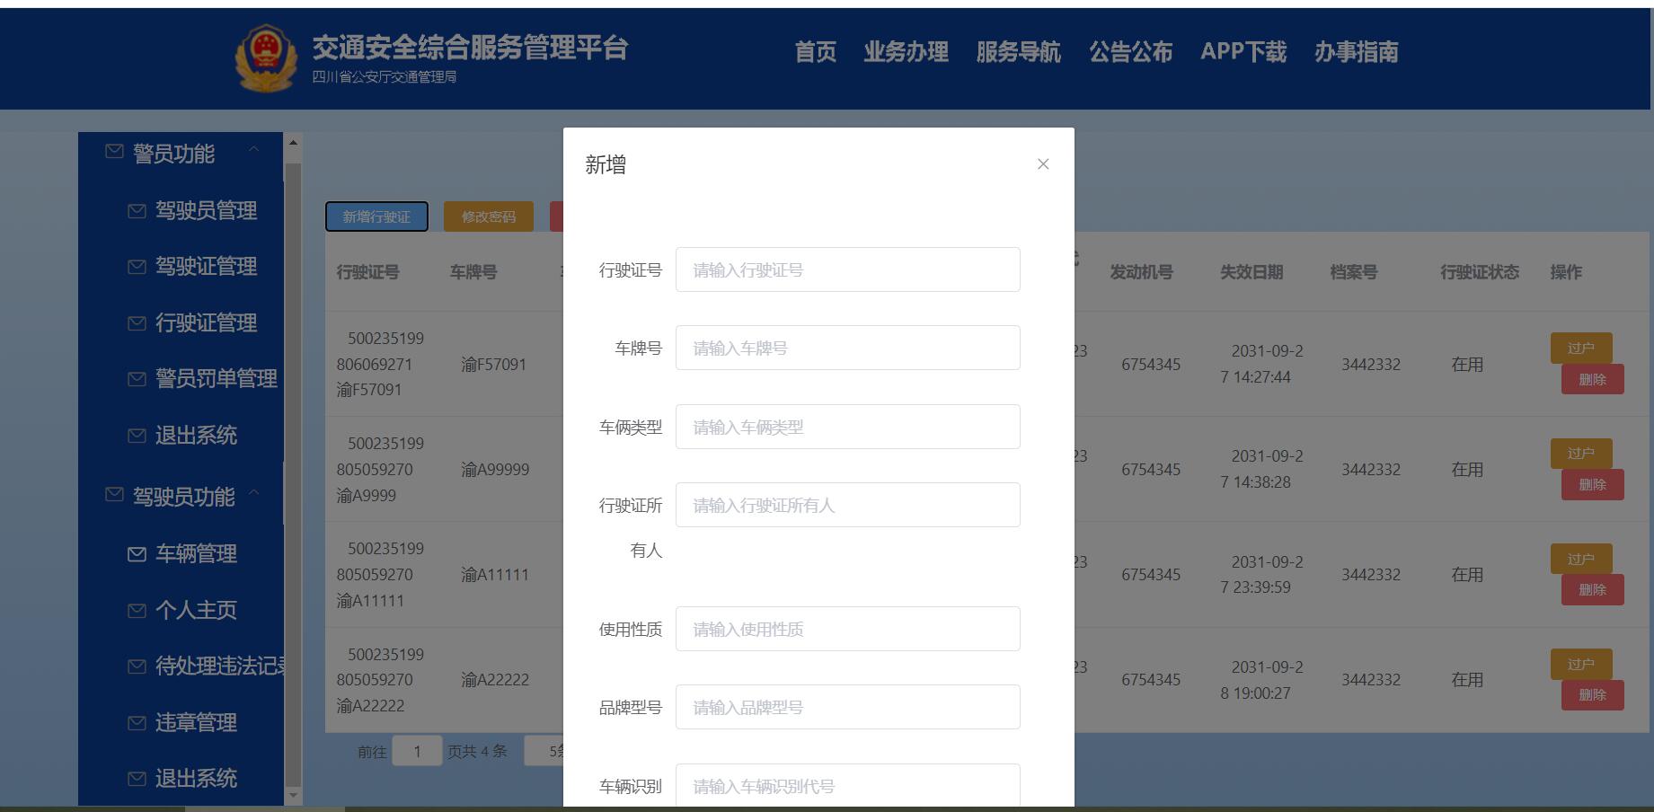
Task: Click envelope icon beside 行驶证管理
Action: 137,323
